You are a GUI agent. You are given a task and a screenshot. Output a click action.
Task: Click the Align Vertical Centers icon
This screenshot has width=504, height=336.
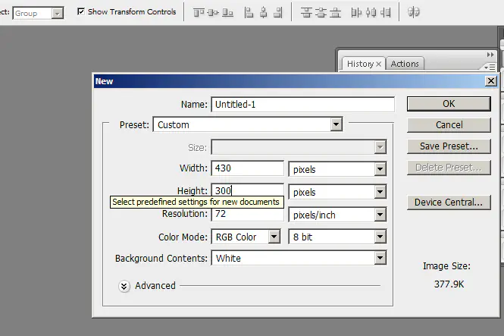click(212, 12)
